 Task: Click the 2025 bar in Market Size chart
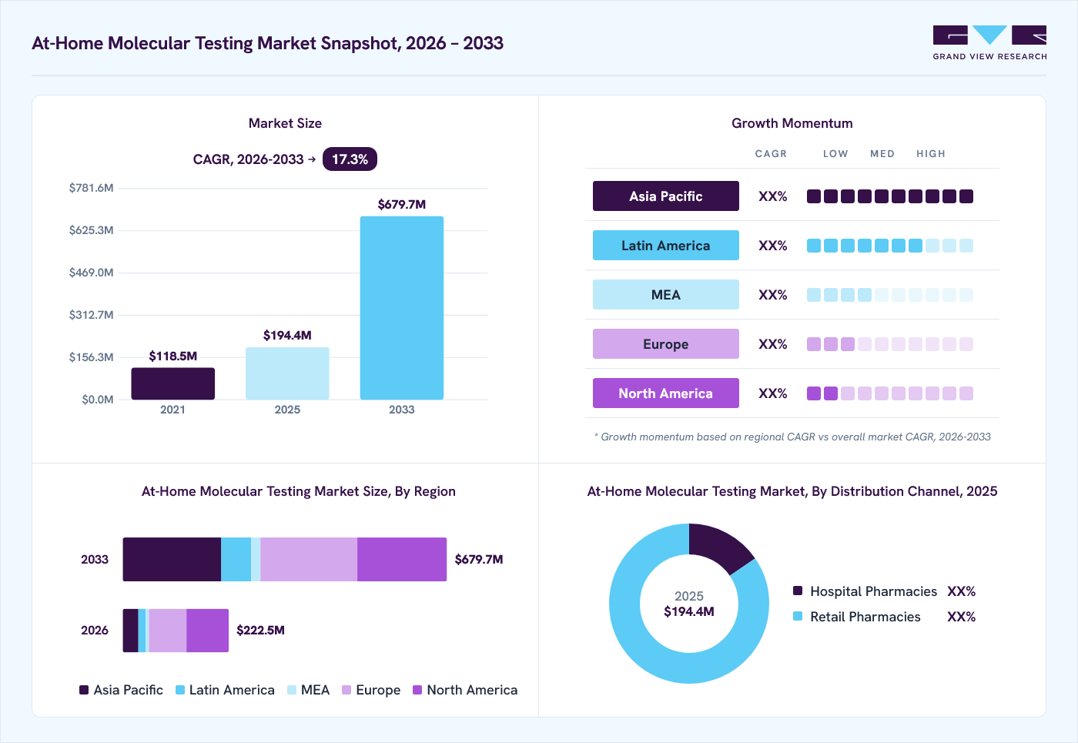(287, 373)
